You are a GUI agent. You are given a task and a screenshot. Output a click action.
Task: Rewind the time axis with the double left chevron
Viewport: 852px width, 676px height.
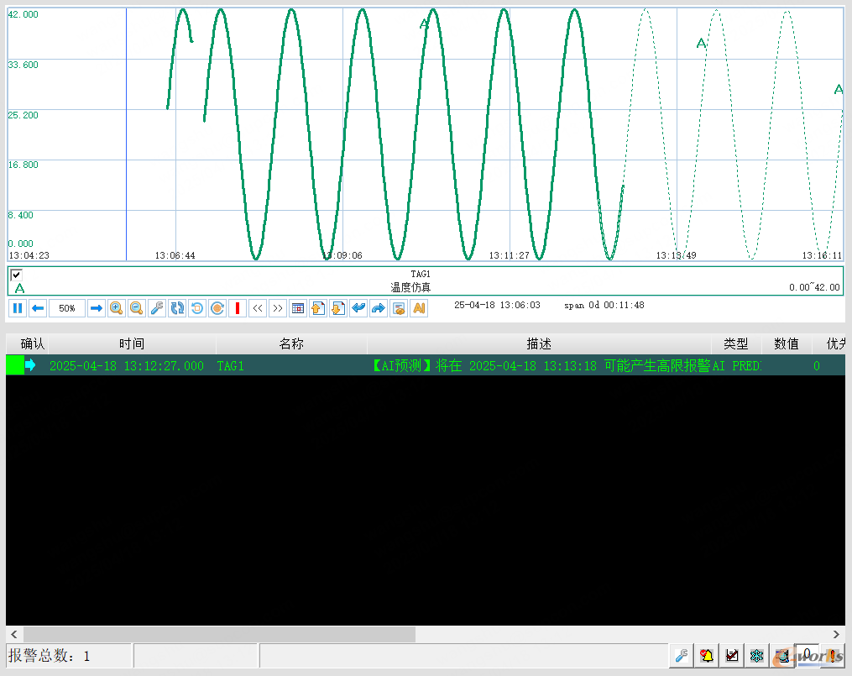click(258, 308)
